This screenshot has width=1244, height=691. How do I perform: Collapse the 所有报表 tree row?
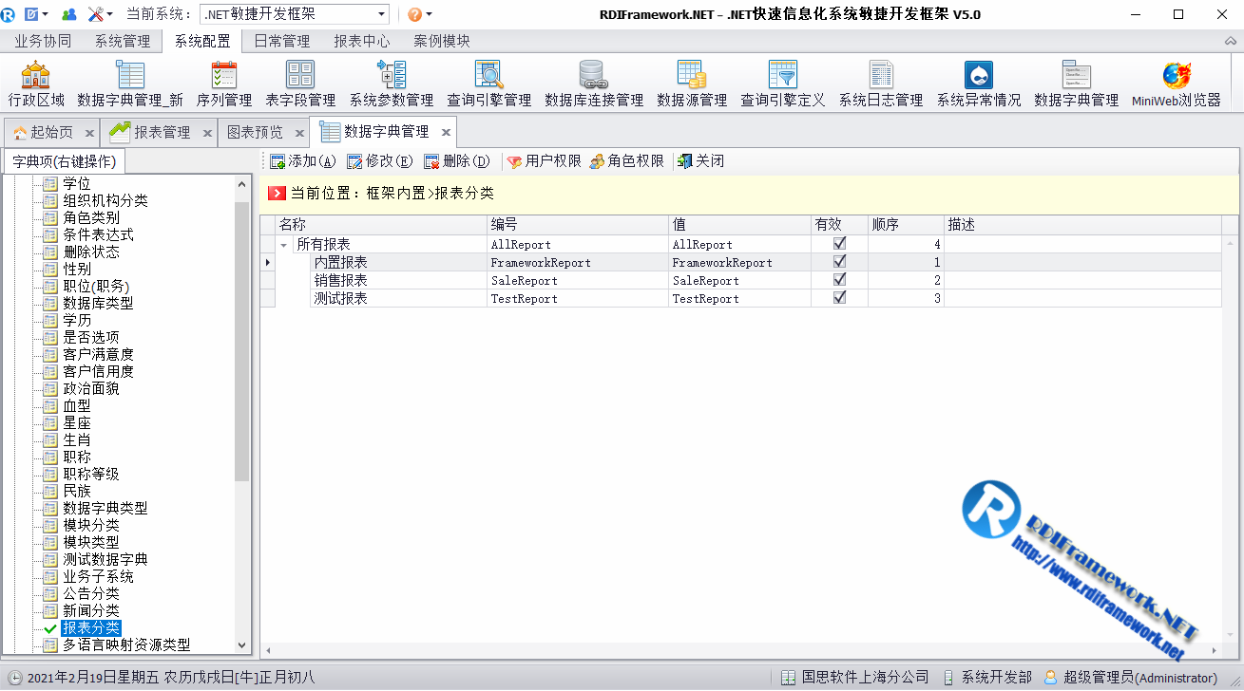point(283,245)
